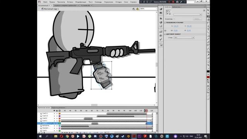Select the layer named Normal He...
Viewport: 247px width, 139px height.
(x=46, y=125)
